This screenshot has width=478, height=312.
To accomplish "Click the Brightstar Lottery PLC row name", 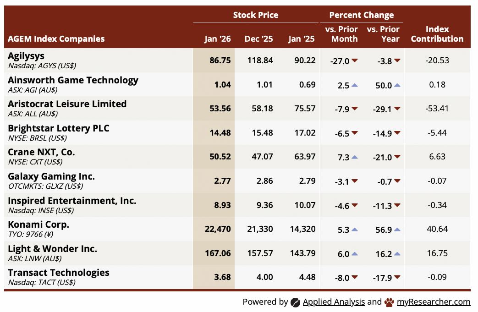I will coord(58,128).
